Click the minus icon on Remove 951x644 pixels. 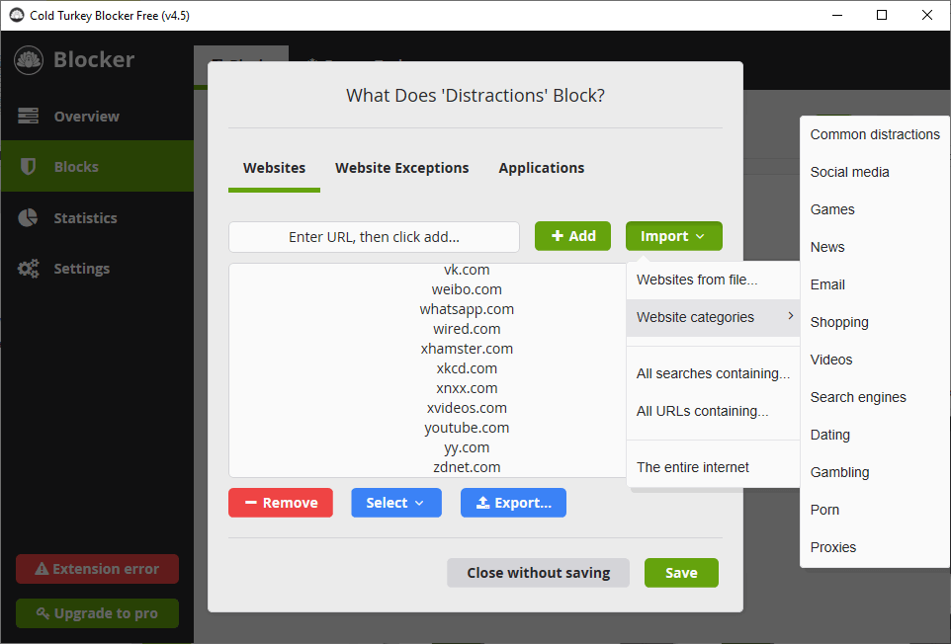[x=250, y=502]
